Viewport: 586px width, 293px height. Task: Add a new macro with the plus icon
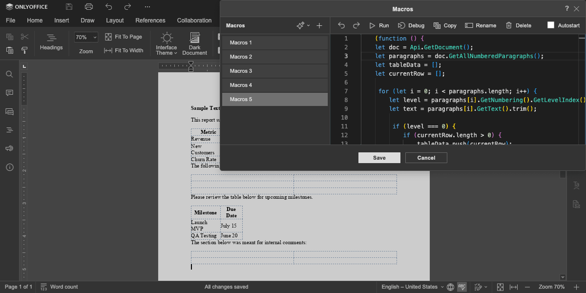coord(319,25)
